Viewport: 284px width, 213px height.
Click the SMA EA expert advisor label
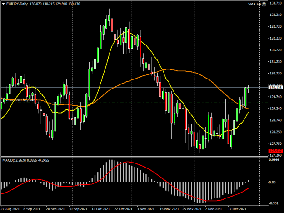(x=254, y=4)
